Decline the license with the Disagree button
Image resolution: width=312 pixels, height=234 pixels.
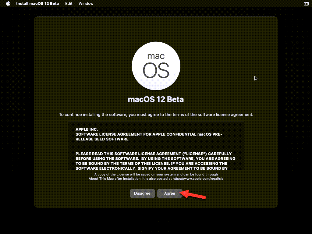(142, 193)
